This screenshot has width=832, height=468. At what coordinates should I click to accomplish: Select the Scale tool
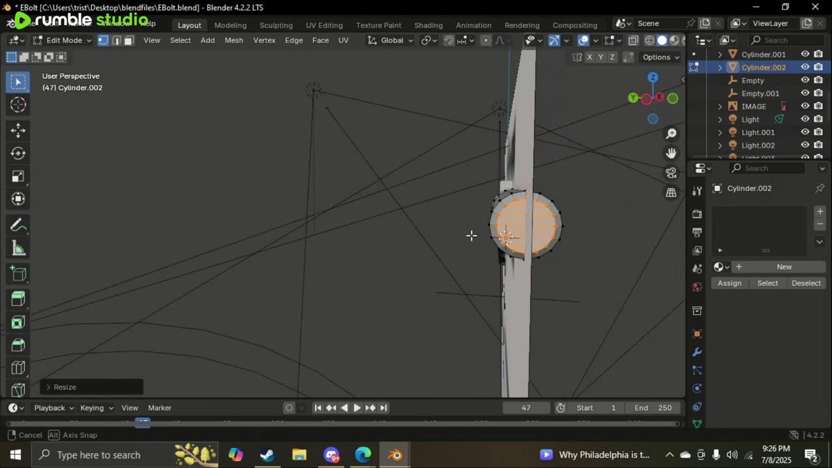[18, 176]
